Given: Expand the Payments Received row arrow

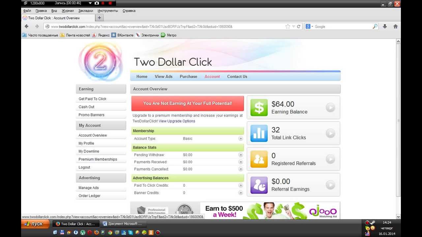Looking at the screenshot, I should pyautogui.click(x=241, y=162).
